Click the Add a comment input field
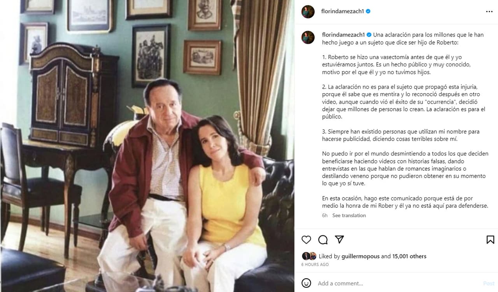The image size is (498, 292). coord(350,283)
